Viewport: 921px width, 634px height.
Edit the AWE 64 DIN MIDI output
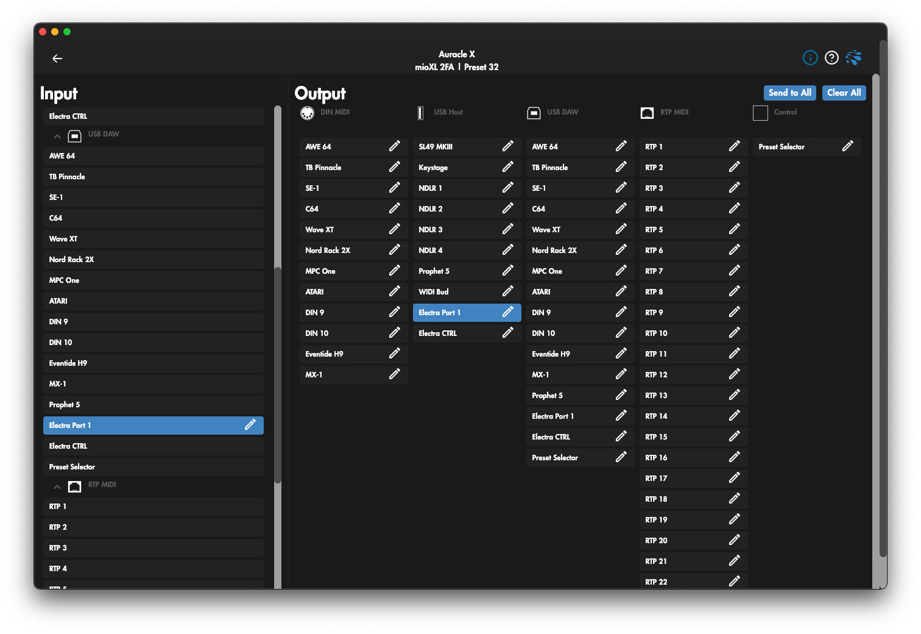click(395, 146)
